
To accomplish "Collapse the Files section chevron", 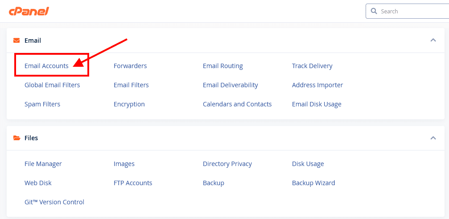I will (x=433, y=138).
